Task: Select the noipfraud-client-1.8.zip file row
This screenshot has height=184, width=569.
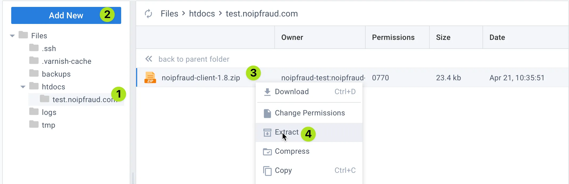Action: 352,78
